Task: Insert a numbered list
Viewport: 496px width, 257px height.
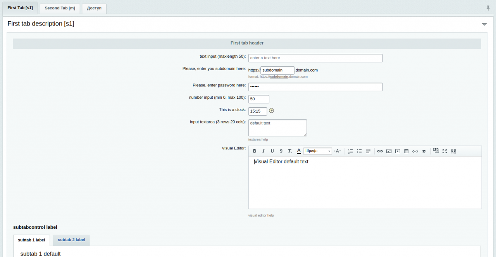Action: (x=350, y=151)
